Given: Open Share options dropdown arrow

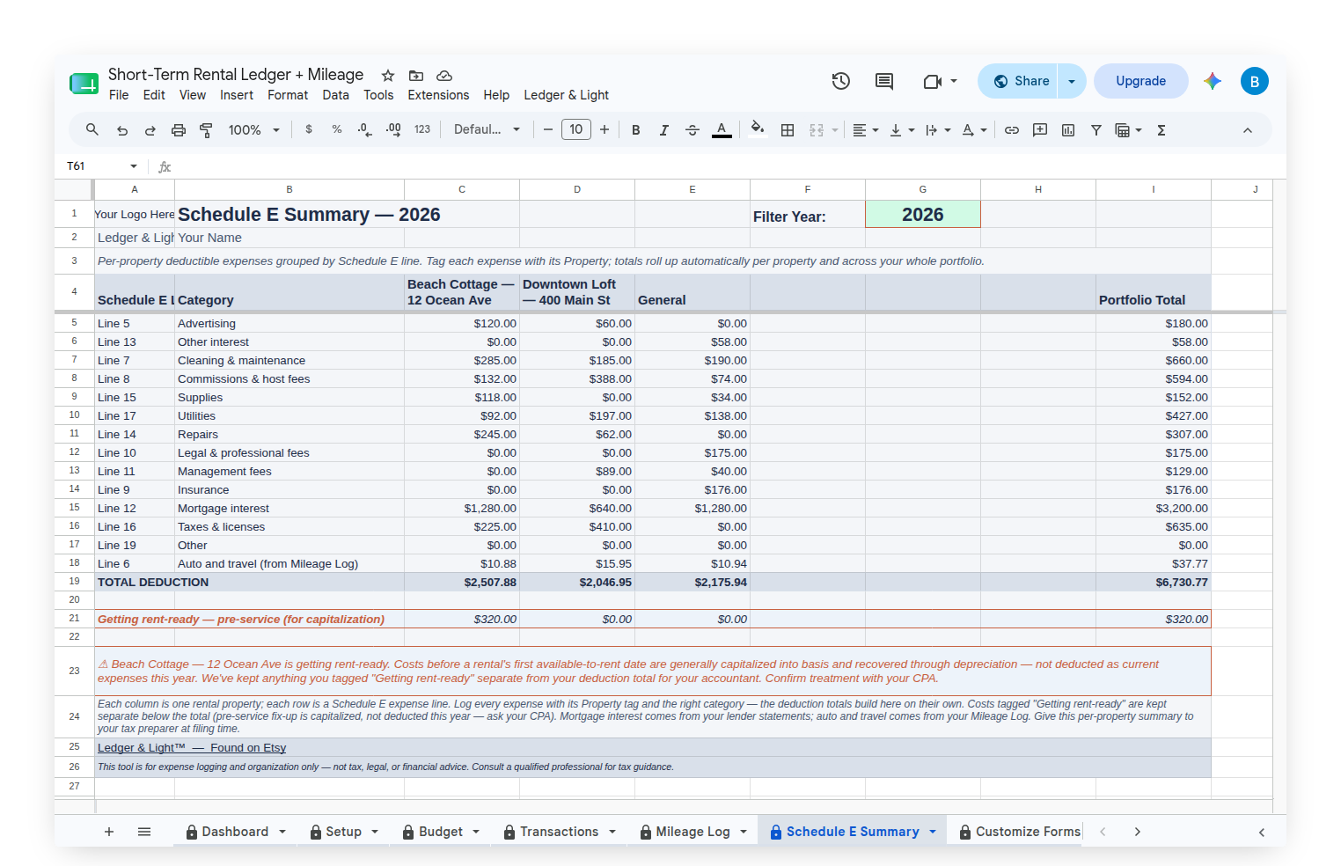Looking at the screenshot, I should point(1072,81).
